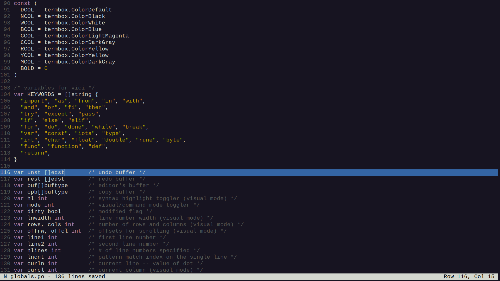500x281 pixels.
Task: Place the cursor on the termbox.ColorLightMagenta value
Action: pyautogui.click(x=86, y=36)
